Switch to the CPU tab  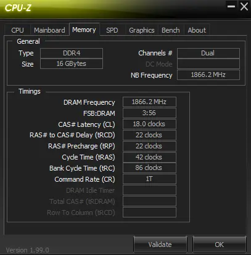click(17, 30)
